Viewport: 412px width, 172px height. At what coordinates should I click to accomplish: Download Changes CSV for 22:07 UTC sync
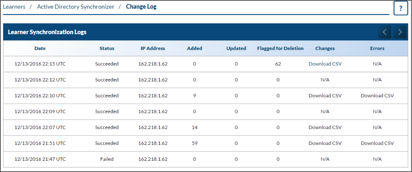(325, 127)
